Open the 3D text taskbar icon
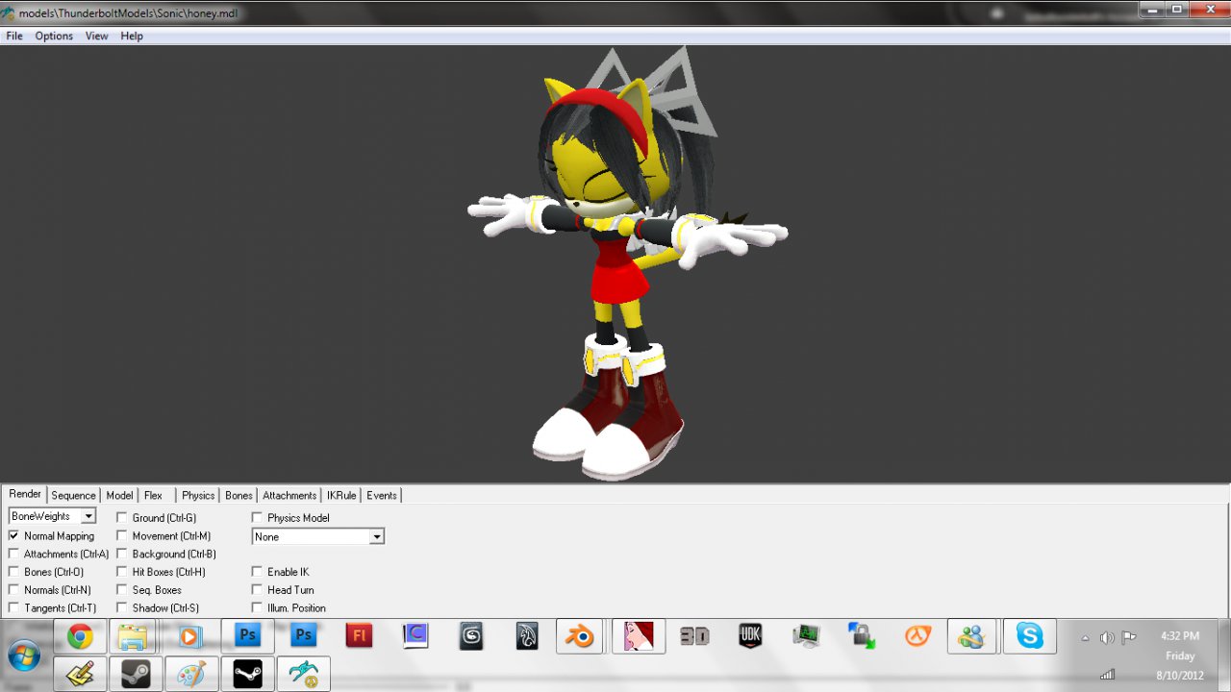Viewport: 1231px width, 692px height. [694, 636]
